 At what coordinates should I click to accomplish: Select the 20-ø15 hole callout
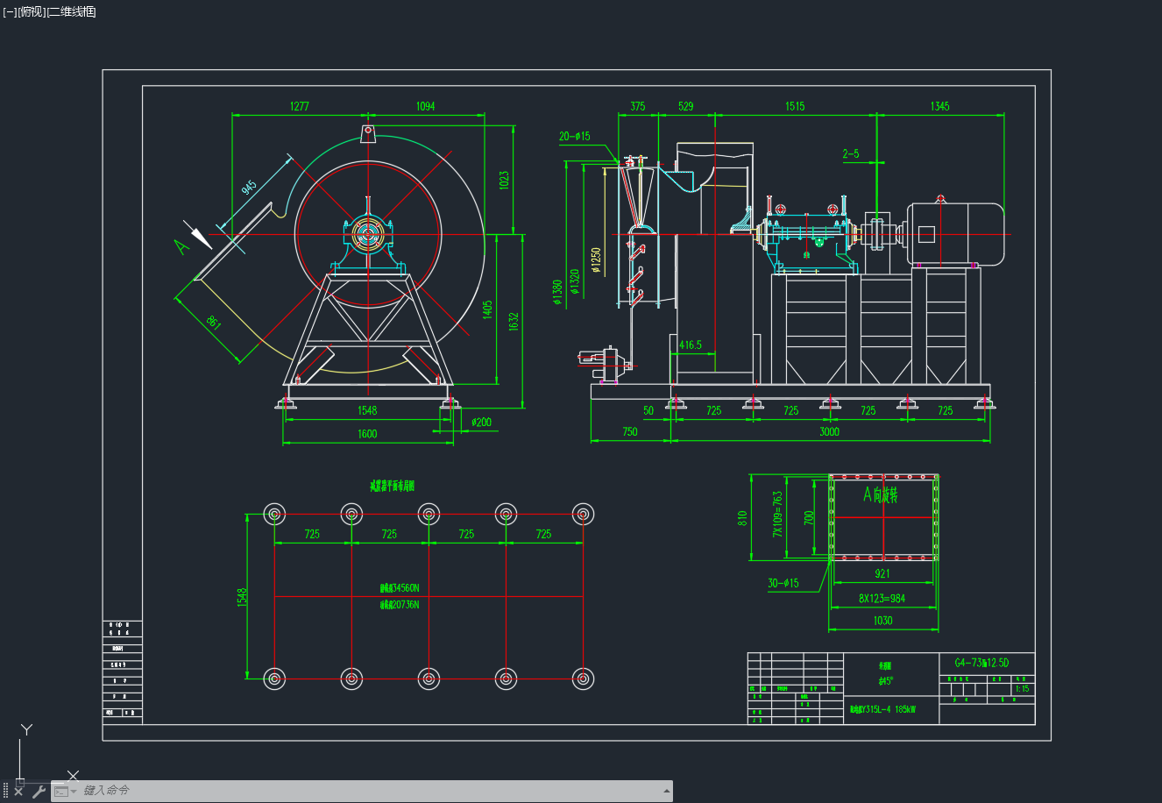(x=575, y=136)
